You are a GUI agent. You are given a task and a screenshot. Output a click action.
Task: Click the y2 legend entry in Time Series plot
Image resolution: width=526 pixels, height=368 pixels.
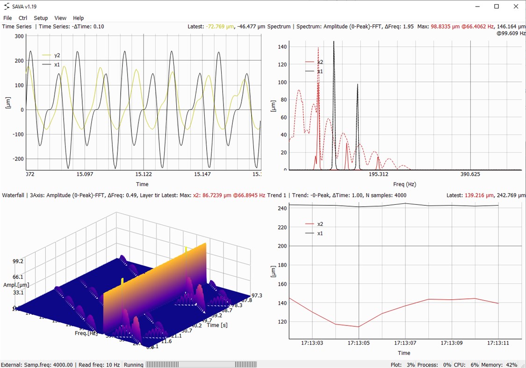[x=51, y=55]
